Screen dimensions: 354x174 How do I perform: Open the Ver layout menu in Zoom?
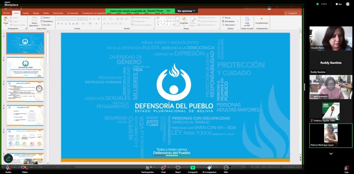point(339,4)
